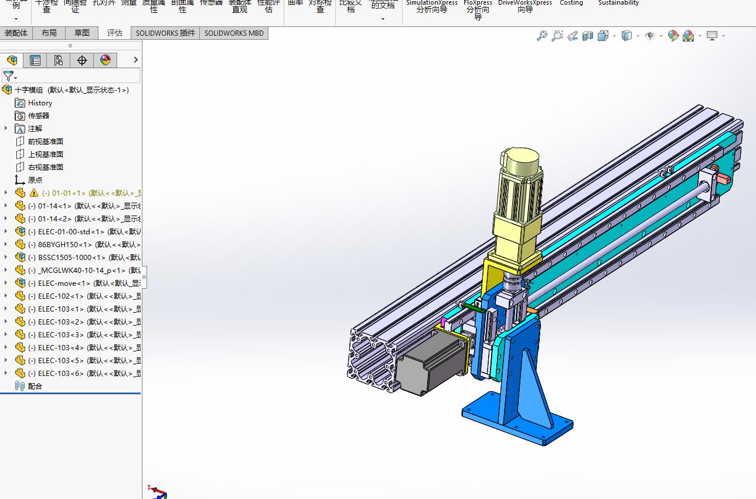This screenshot has height=499, width=756.
Task: Open the Sustainability tool
Action: 618,3
